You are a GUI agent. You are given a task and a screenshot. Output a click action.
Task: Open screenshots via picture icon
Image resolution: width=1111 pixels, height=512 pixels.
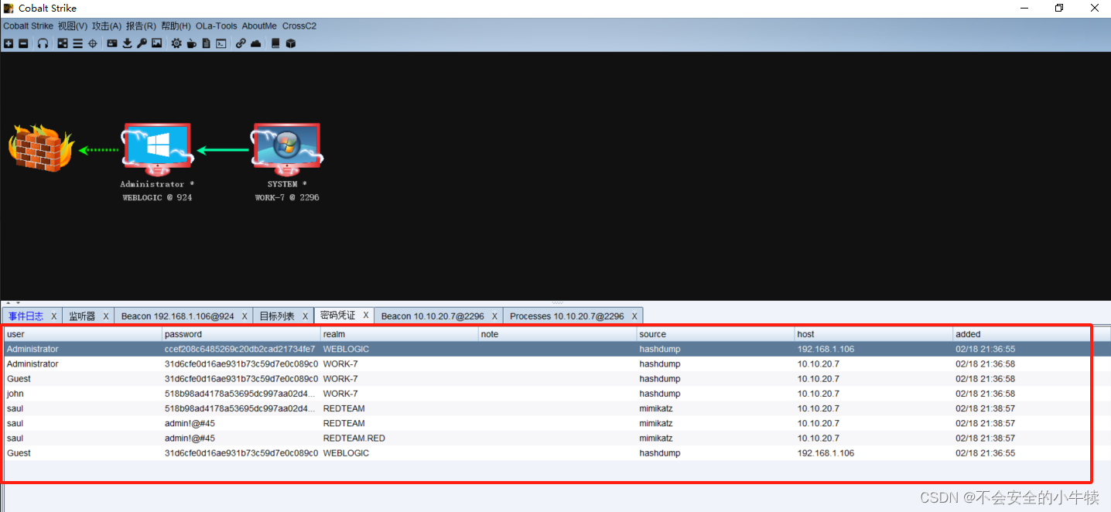point(156,43)
